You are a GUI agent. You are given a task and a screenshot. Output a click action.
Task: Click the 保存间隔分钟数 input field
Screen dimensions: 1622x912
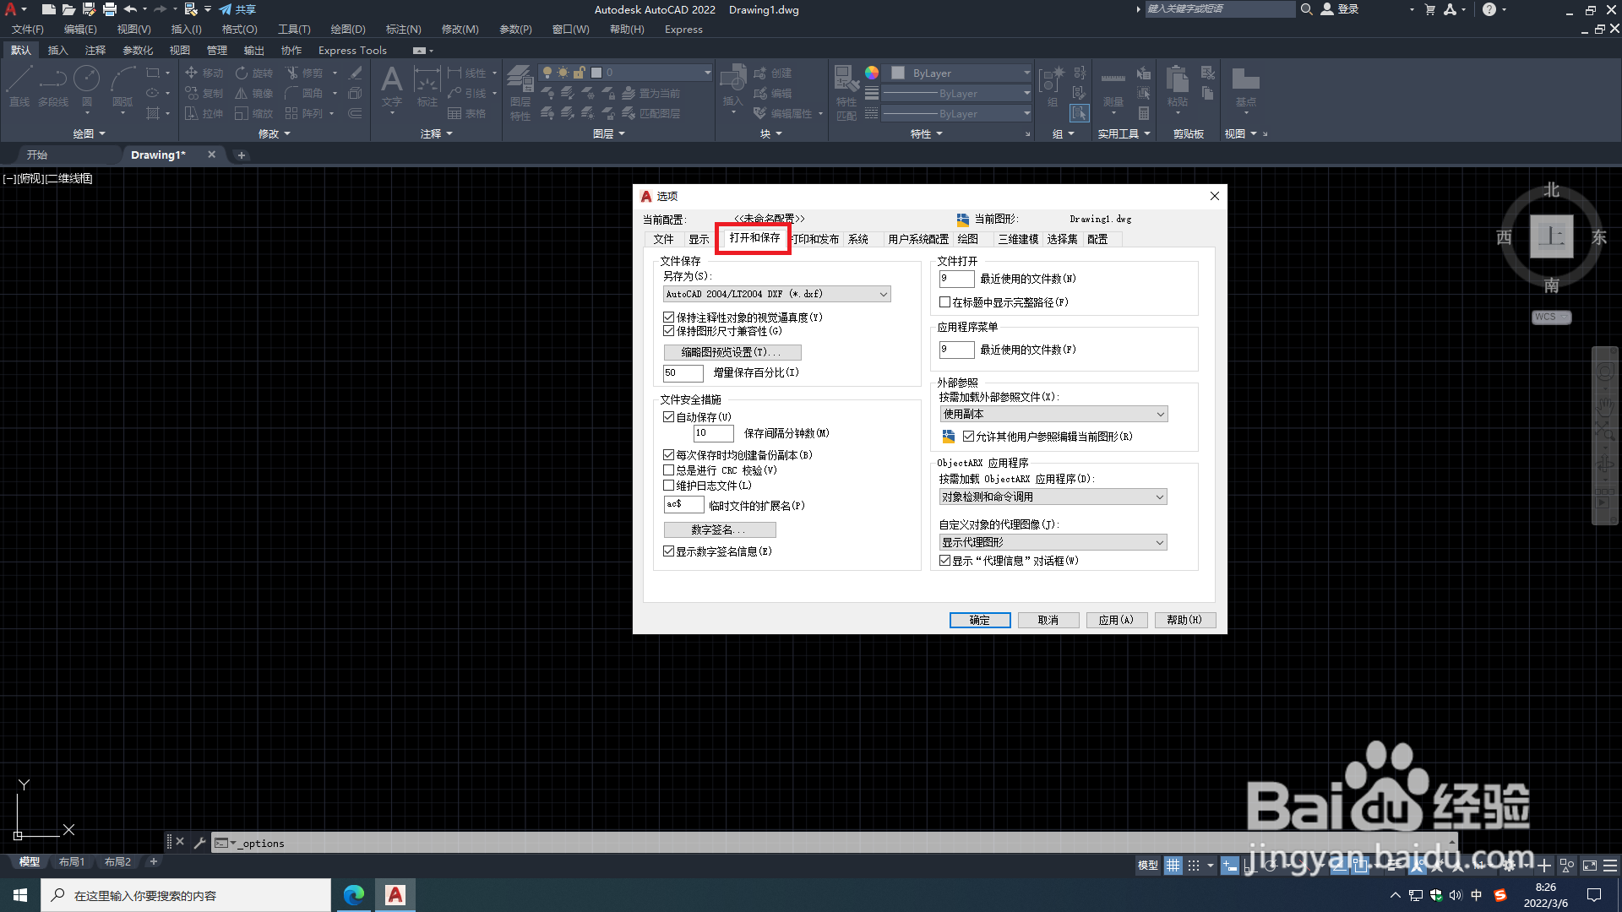click(714, 433)
